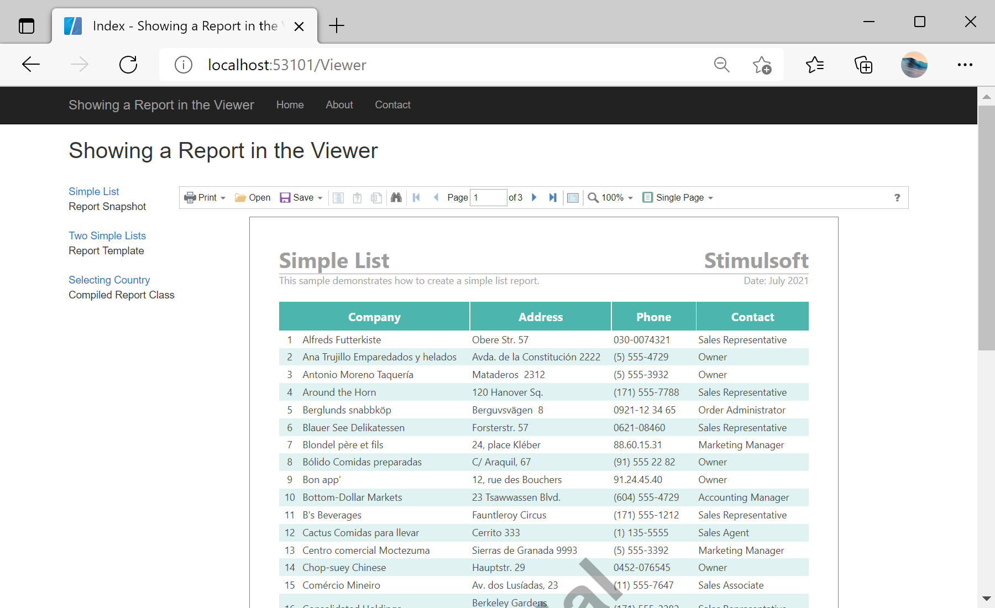
Task: Click the Home nav menu item
Action: tap(290, 105)
